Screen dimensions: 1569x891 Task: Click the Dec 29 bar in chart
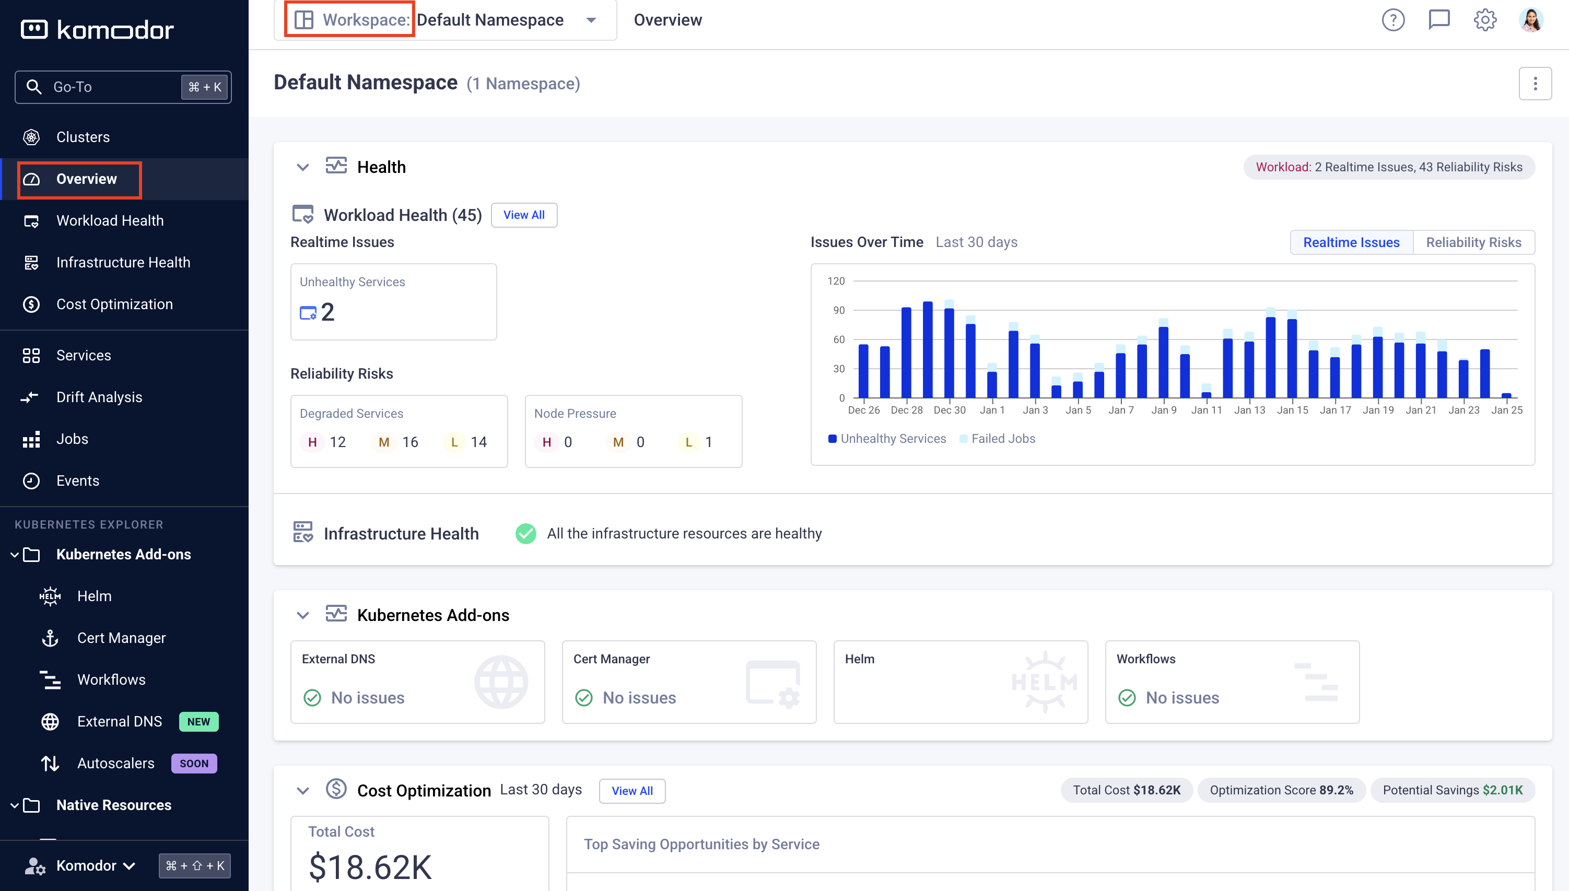[928, 349]
